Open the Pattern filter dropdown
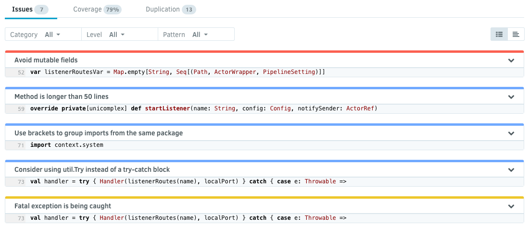Image resolution: width=529 pixels, height=227 pixels. 200,35
